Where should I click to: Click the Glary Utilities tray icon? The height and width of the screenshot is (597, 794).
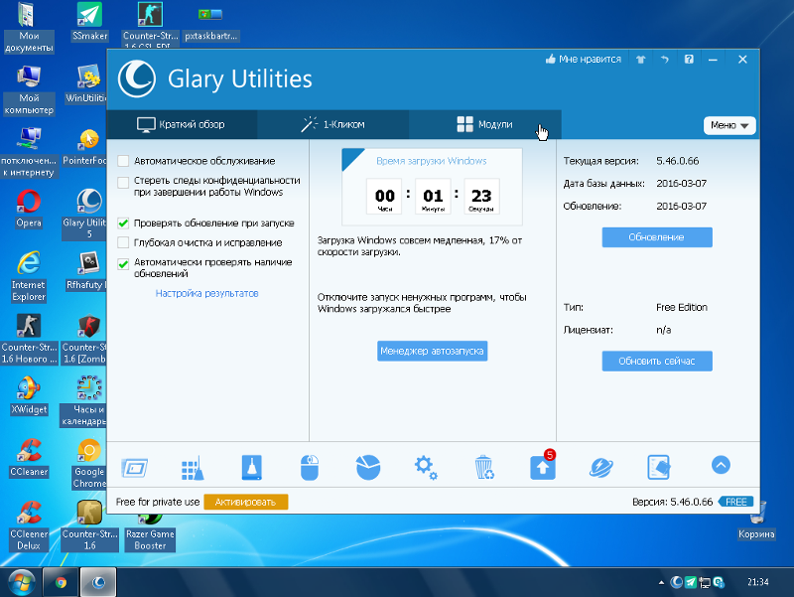676,582
